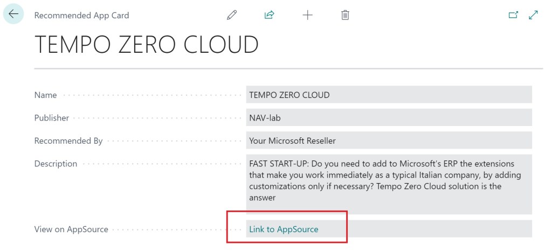The height and width of the screenshot is (252, 552).
Task: Click the Publisher field label
Action: [x=52, y=118]
